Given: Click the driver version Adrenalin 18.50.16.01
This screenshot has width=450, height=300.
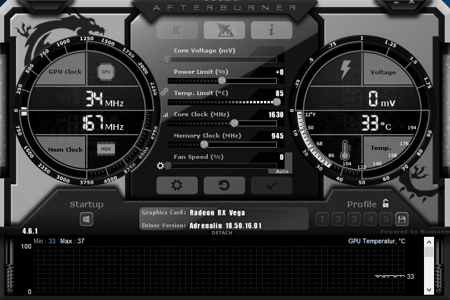Looking at the screenshot, I should point(226,226).
